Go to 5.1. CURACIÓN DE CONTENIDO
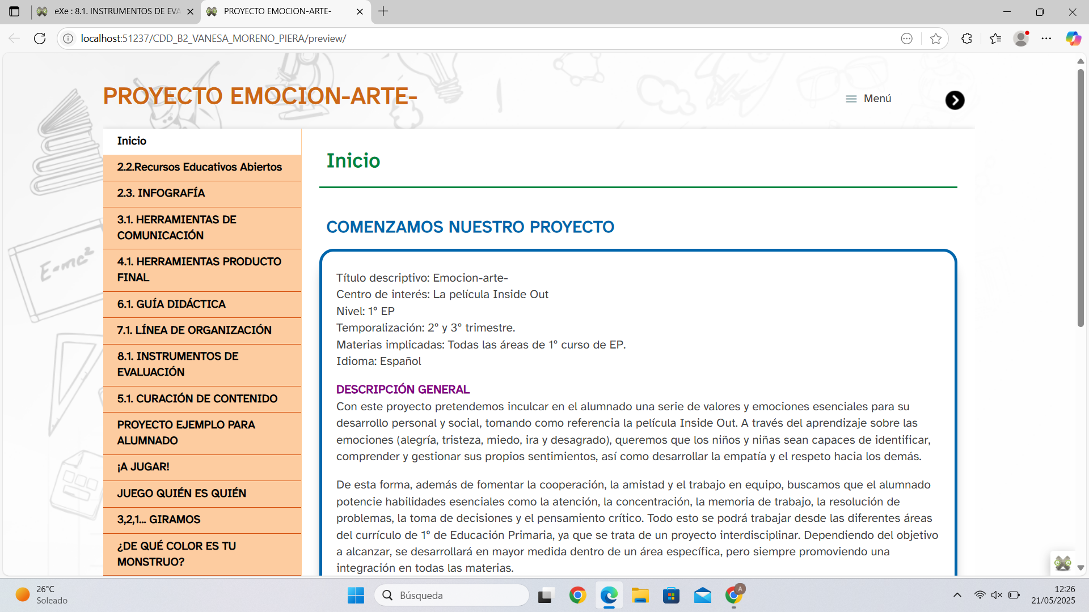The height and width of the screenshot is (612, 1089). [x=202, y=399]
